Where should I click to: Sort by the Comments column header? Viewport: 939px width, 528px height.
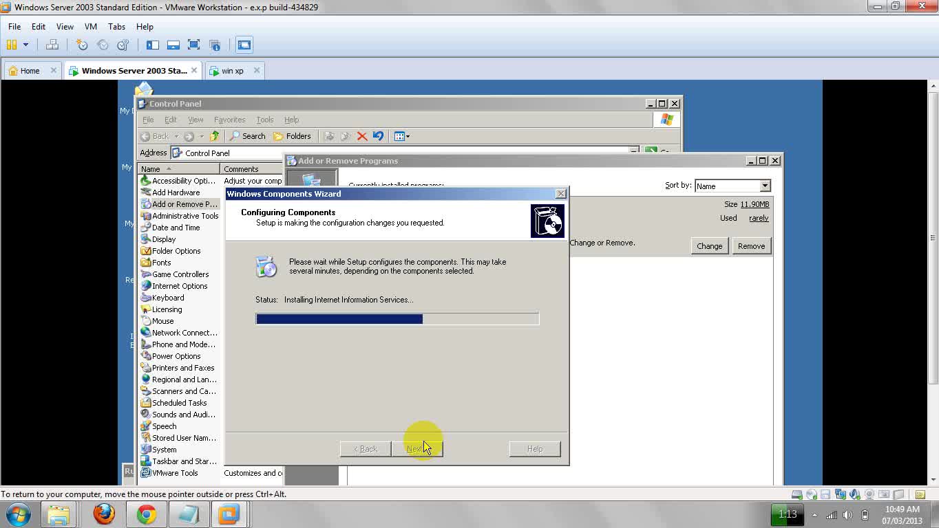click(x=252, y=168)
